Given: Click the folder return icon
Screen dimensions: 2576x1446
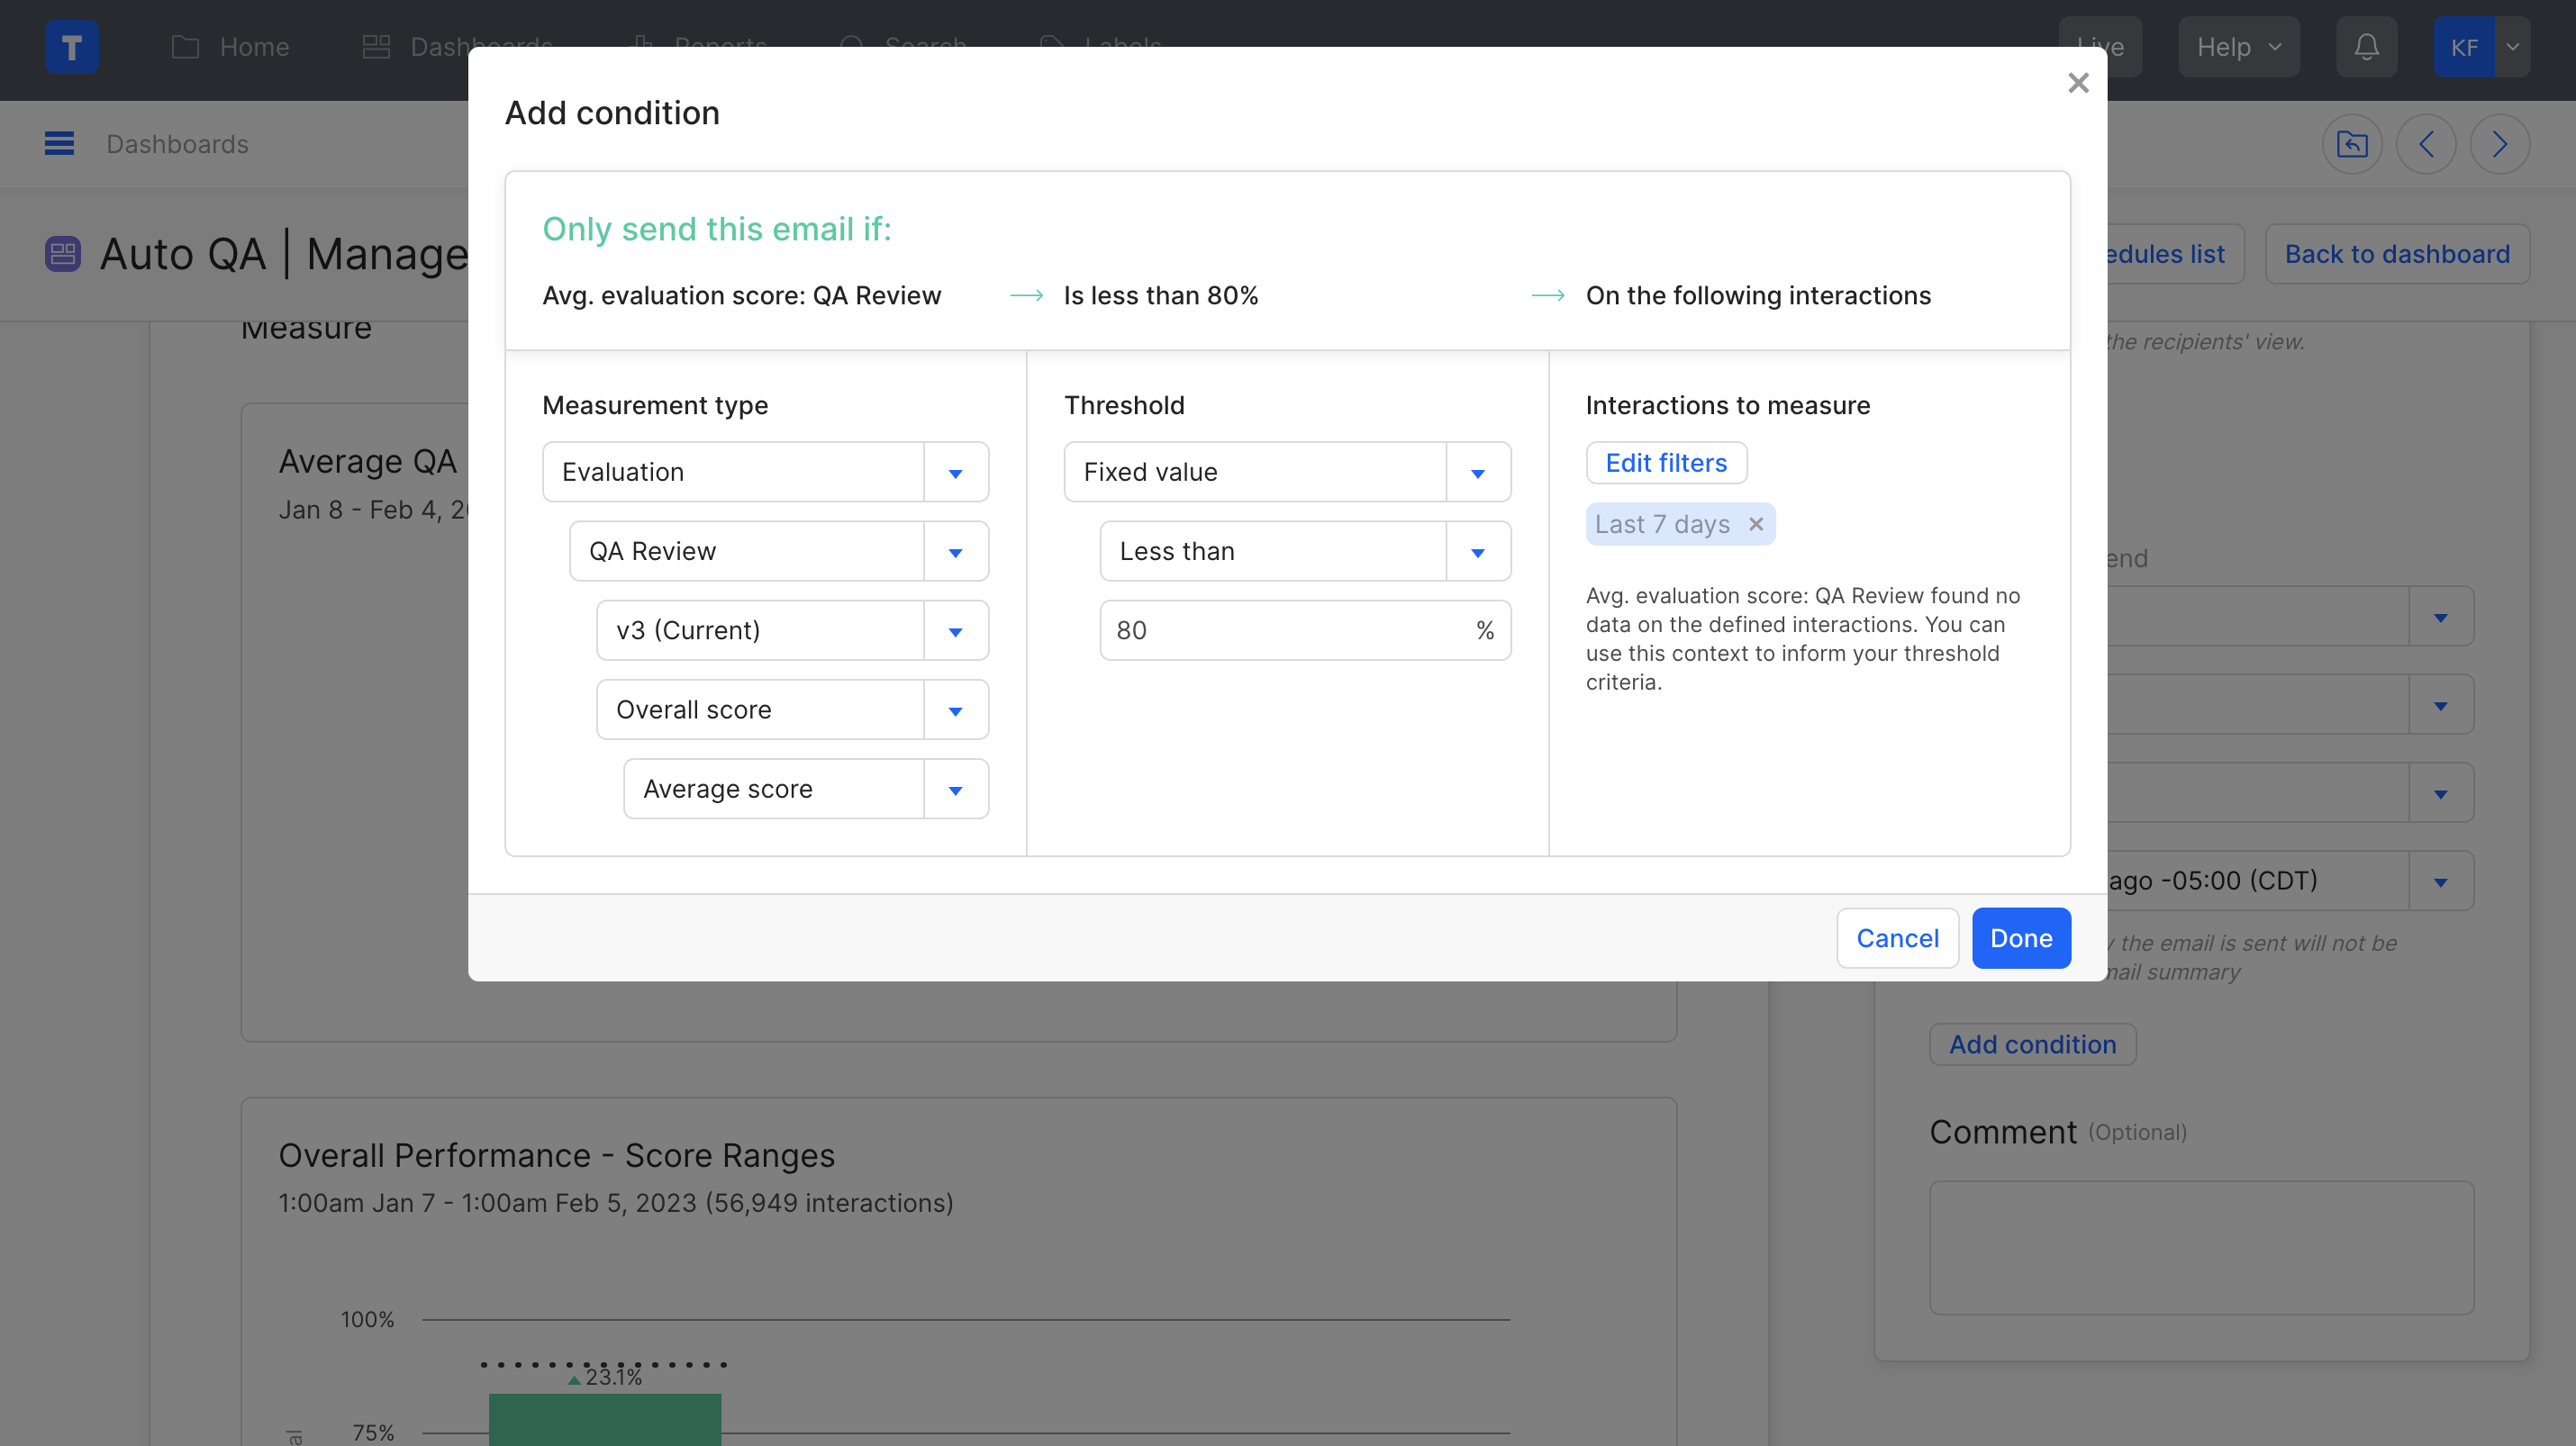Looking at the screenshot, I should (2352, 144).
